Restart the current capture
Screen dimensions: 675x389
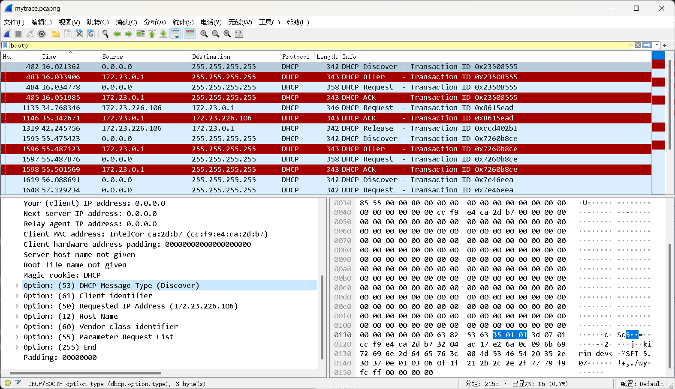pyautogui.click(x=30, y=34)
